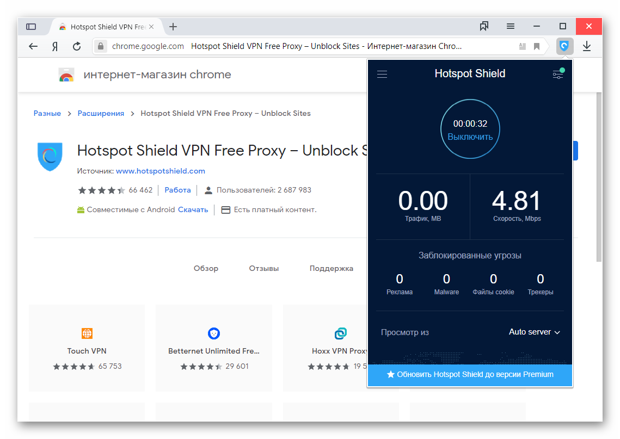Bookmark this page in the address bar

point(537,46)
